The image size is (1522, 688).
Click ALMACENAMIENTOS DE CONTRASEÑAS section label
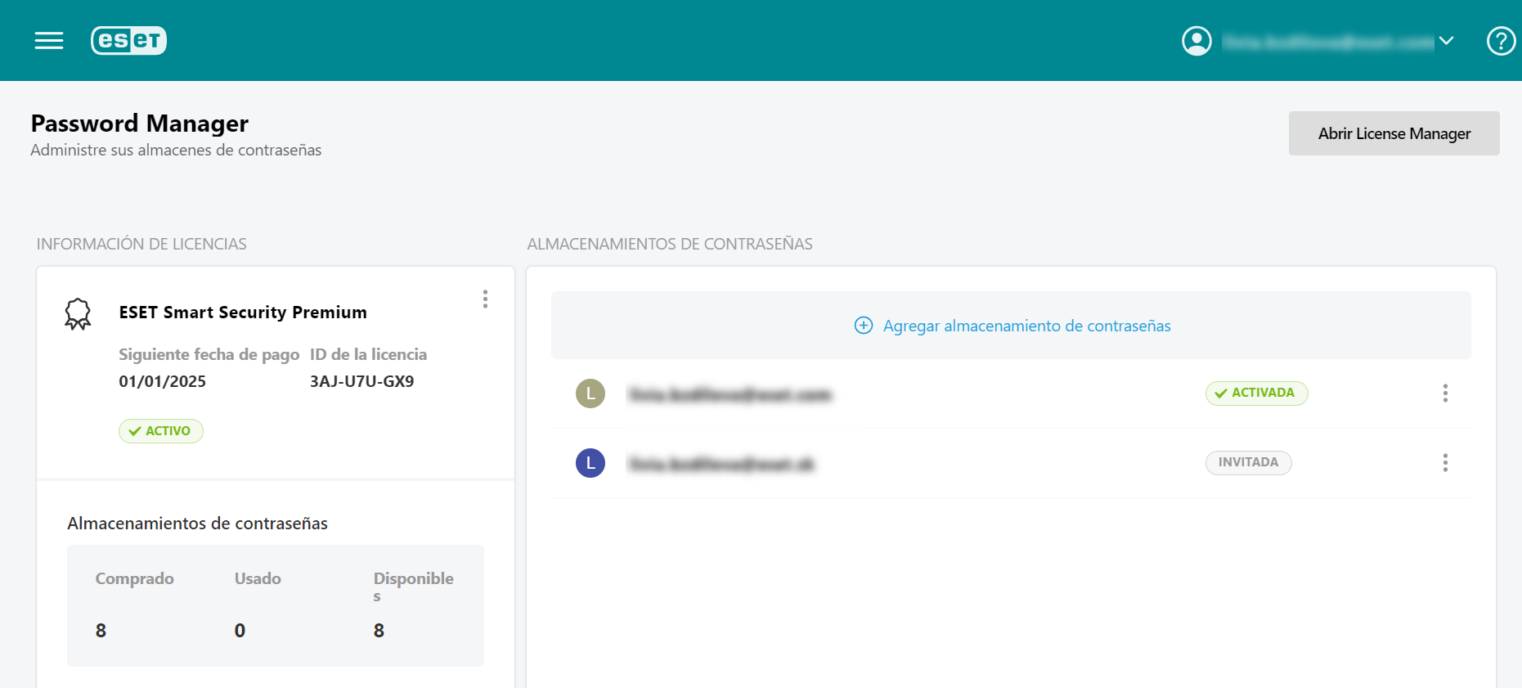[670, 244]
